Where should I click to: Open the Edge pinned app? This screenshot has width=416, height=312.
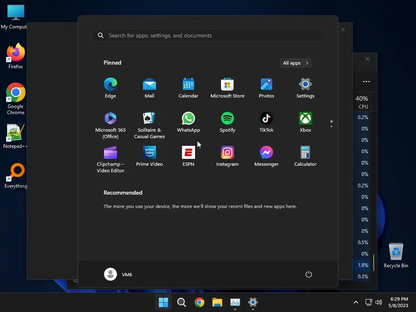[x=110, y=88]
